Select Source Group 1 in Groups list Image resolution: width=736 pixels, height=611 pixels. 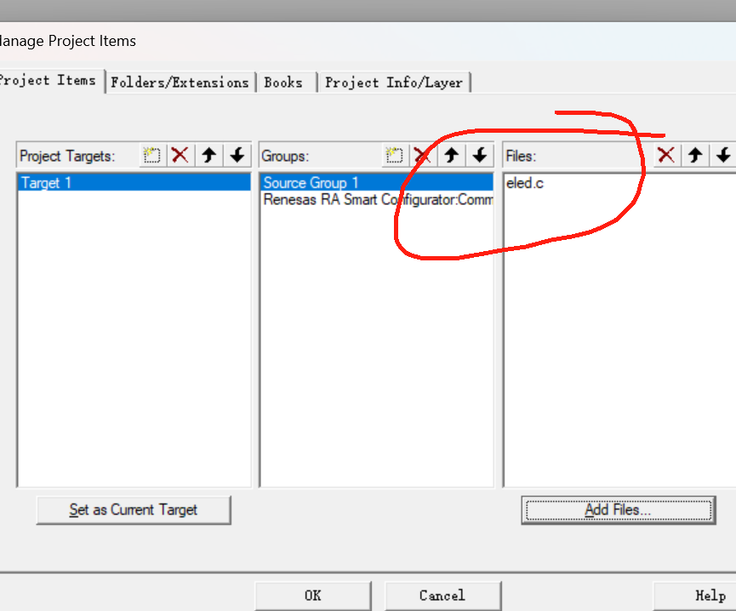376,183
